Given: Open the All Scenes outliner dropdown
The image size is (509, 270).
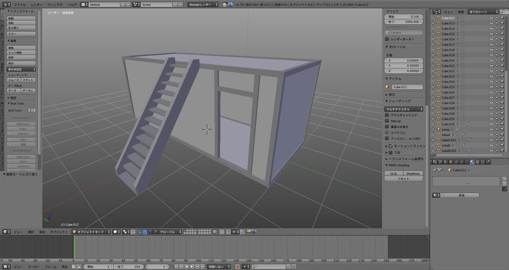Looking at the screenshot, I should tap(483, 11).
